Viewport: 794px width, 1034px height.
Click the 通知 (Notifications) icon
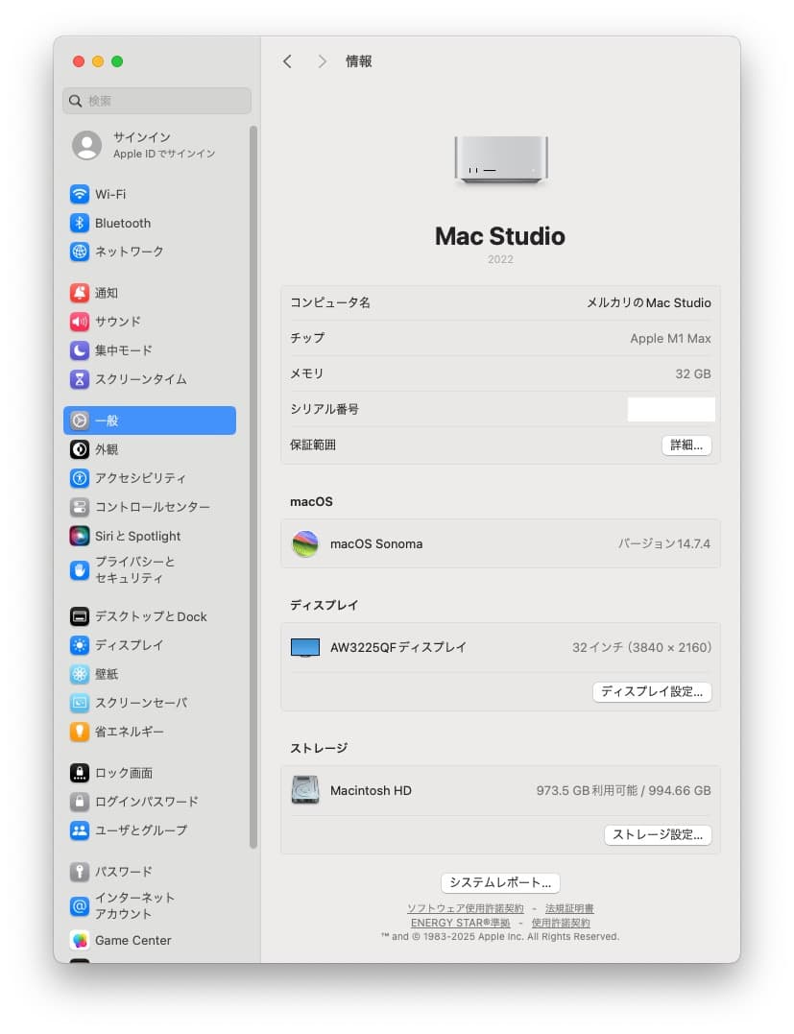tap(82, 293)
